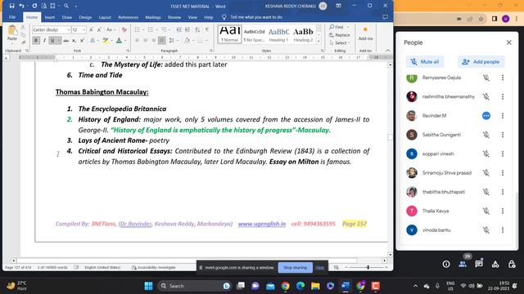Toggle Italic formatting
This screenshot has height=294, width=524.
(x=44, y=41)
